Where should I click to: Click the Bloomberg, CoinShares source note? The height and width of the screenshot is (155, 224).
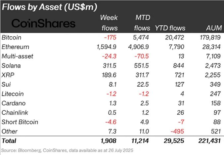coord(67,150)
